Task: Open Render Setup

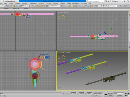Action: [82, 6]
